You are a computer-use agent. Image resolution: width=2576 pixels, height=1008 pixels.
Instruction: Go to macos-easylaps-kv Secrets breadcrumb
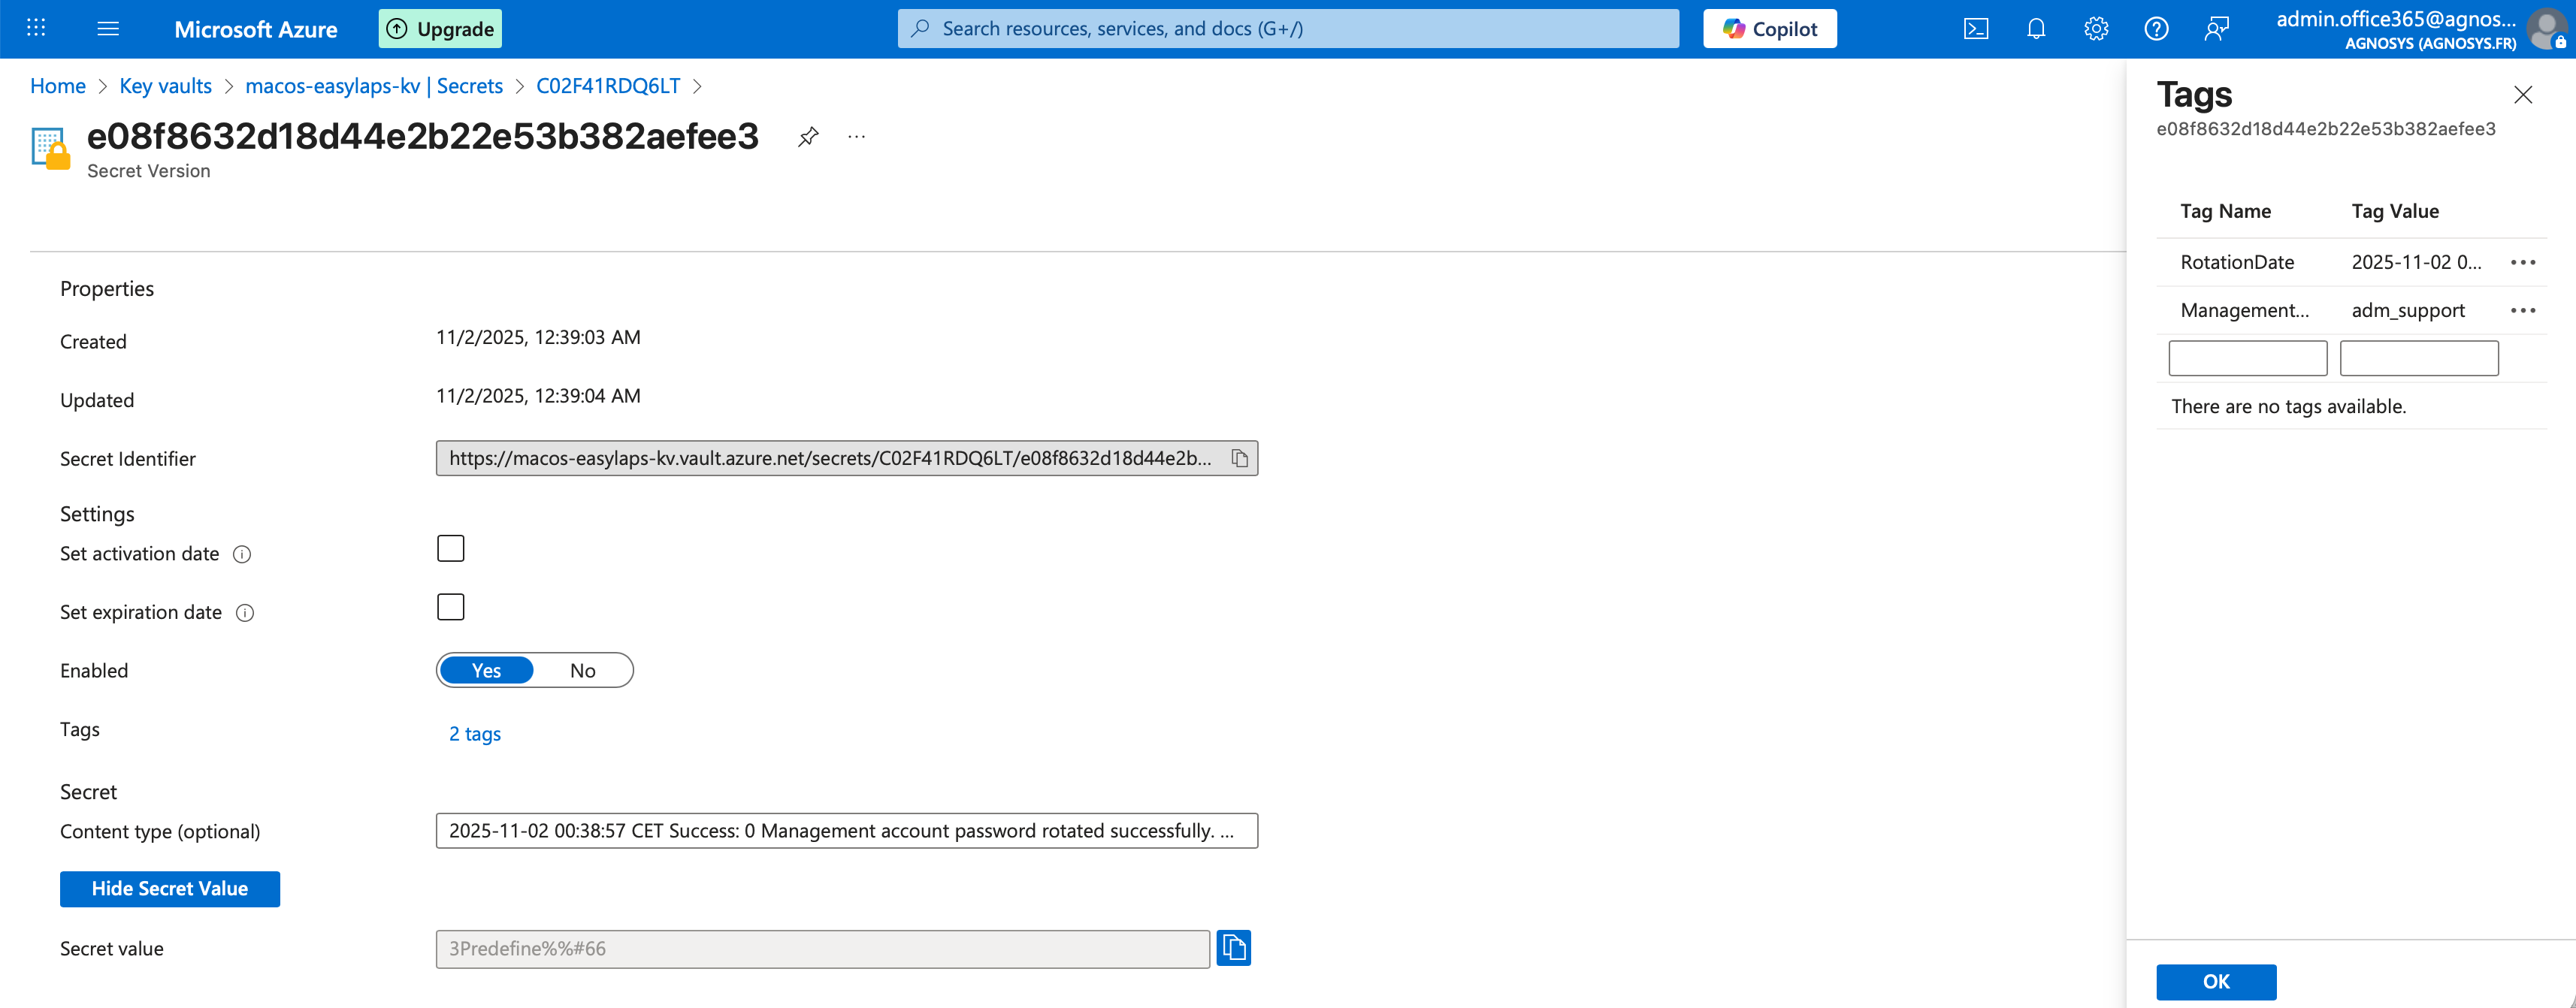point(373,86)
